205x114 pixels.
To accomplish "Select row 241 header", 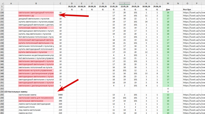I will pos(2,52).
